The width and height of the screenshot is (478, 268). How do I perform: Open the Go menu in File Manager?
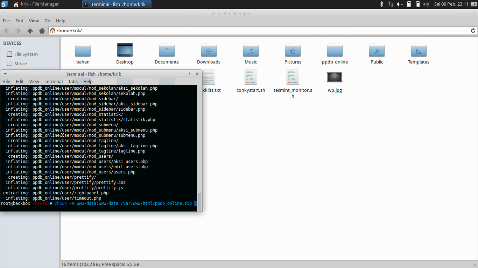tap(47, 21)
